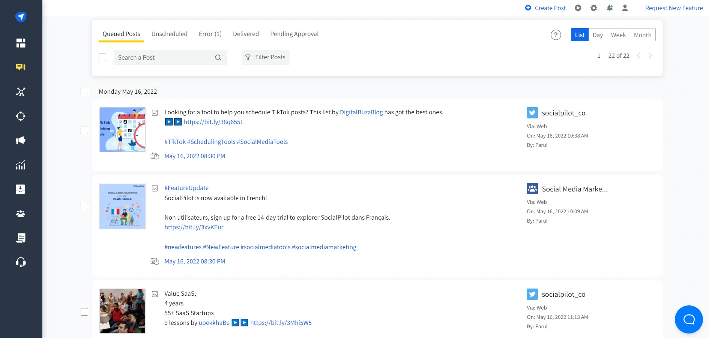This screenshot has width=709, height=338.
Task: Open the document list icon in sidebar
Action: 21,238
